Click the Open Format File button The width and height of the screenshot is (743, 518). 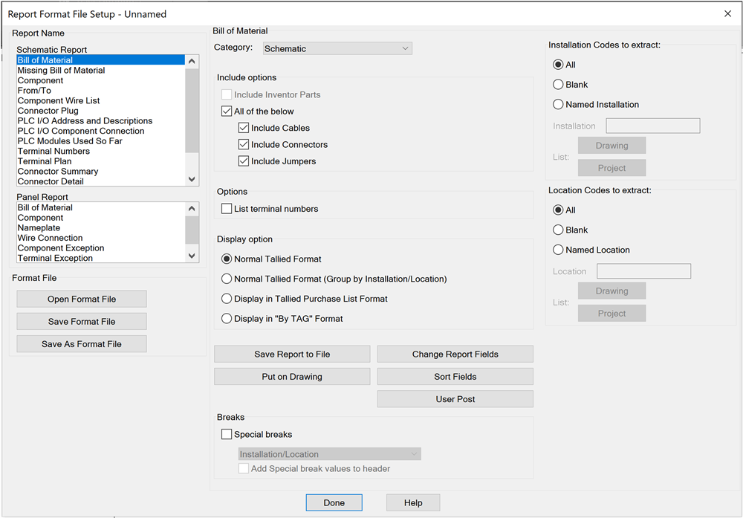click(82, 299)
